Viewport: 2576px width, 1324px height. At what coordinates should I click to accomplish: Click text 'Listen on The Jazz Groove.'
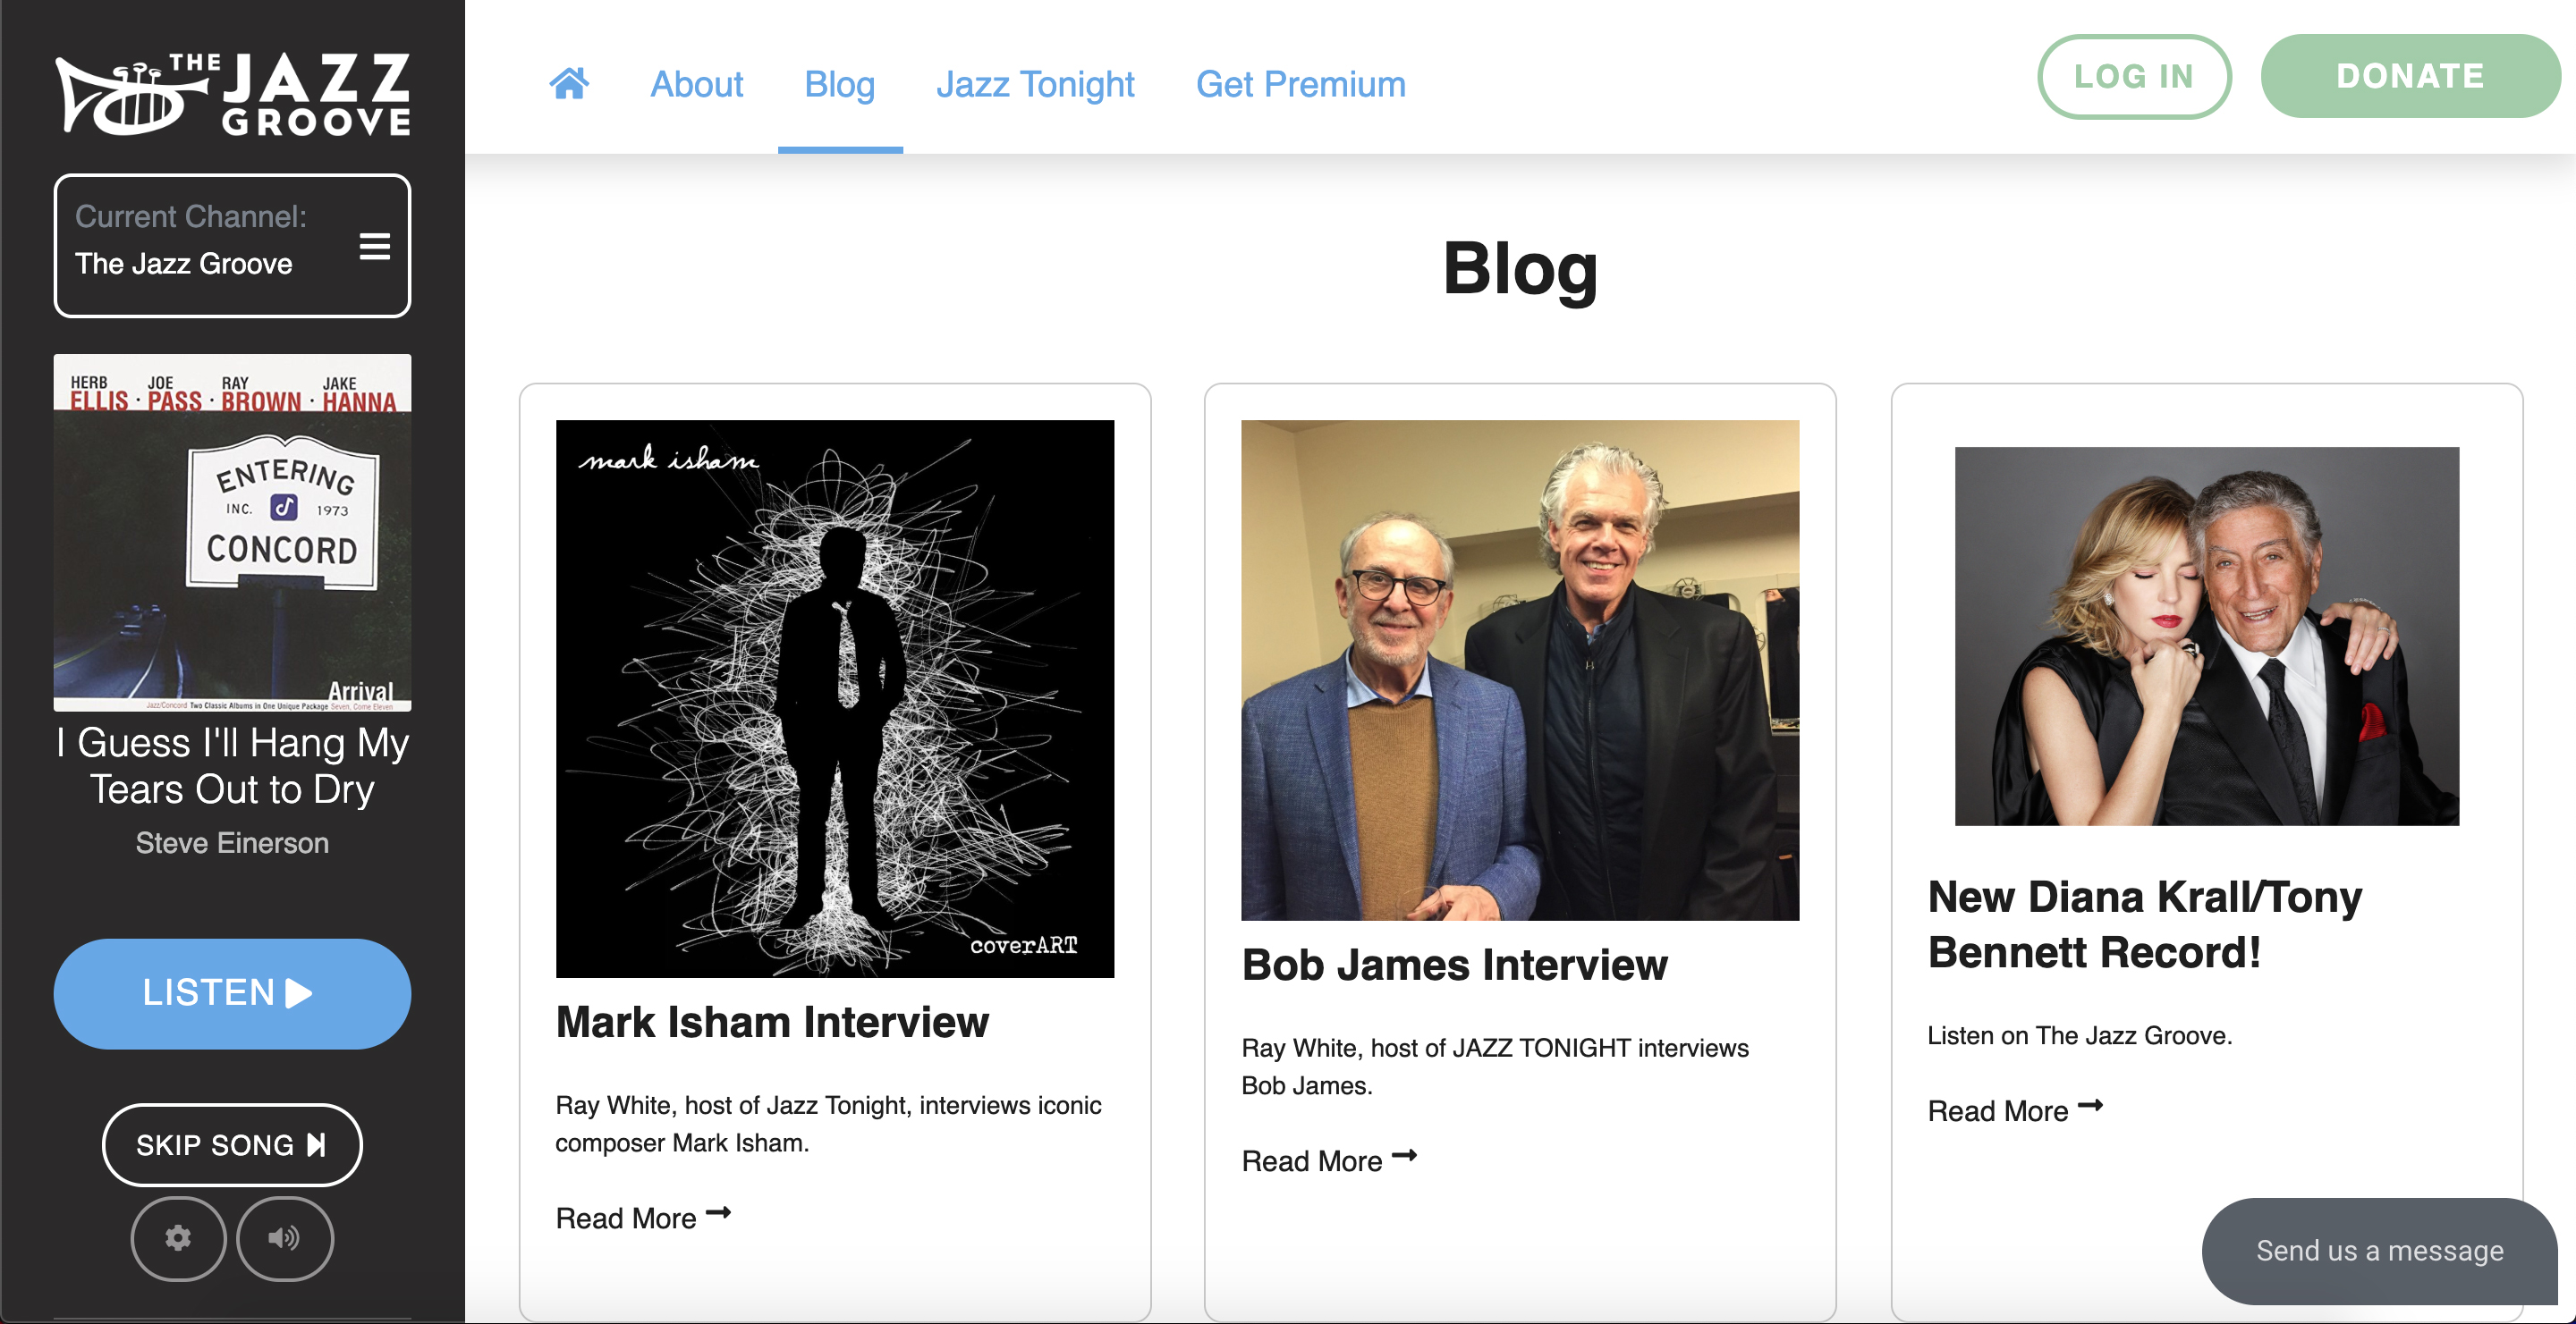(2079, 1035)
